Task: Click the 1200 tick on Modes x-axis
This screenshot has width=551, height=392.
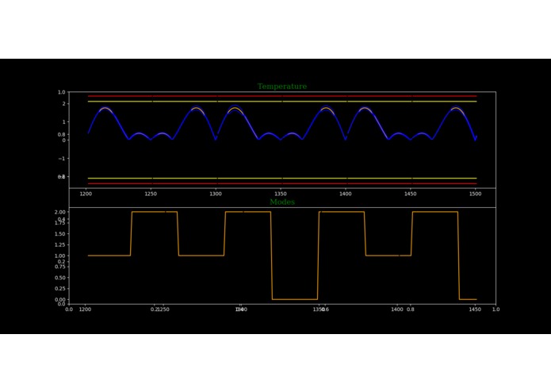Action: click(86, 309)
